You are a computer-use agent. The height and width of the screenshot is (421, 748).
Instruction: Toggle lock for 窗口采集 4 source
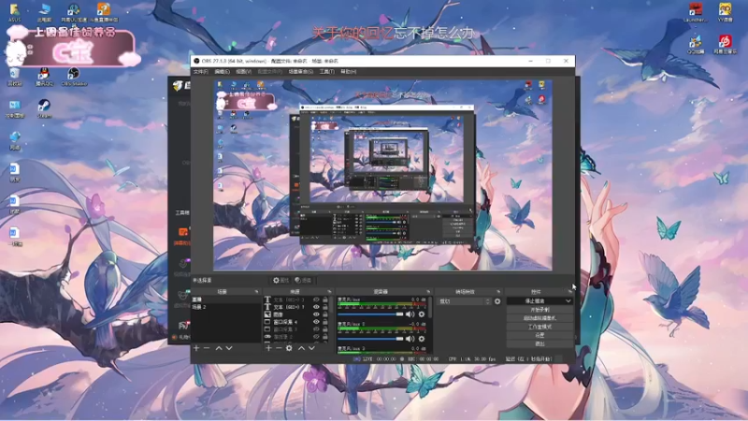click(325, 322)
